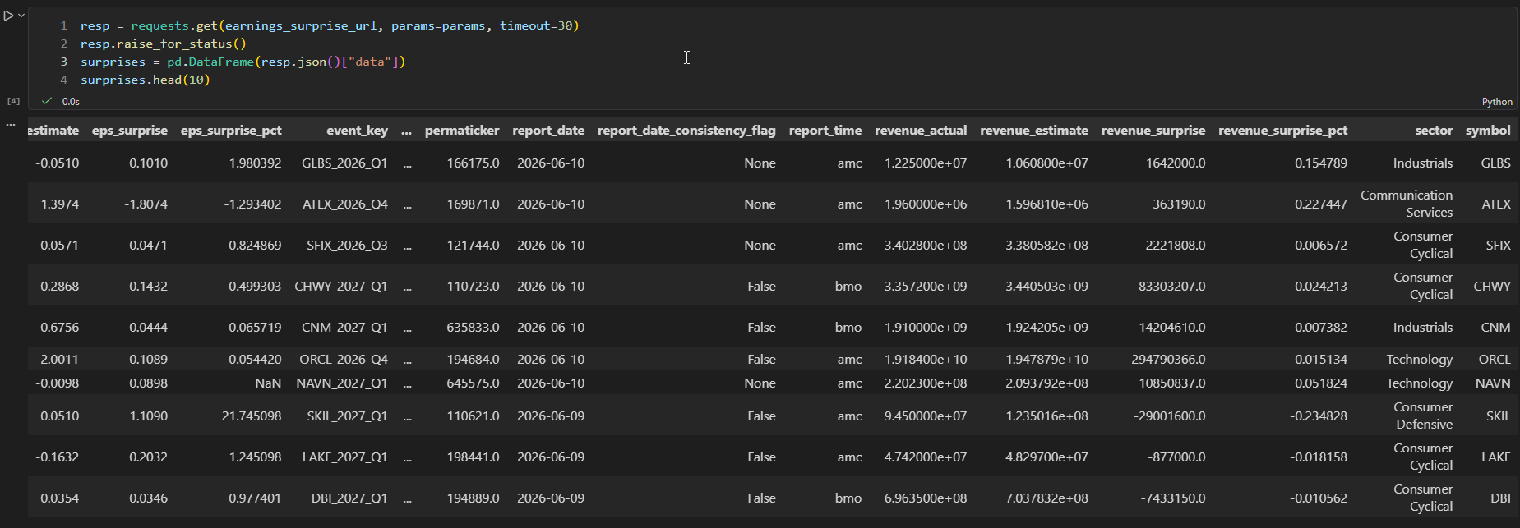Click the symbol column header
The image size is (1520, 528).
(1488, 131)
